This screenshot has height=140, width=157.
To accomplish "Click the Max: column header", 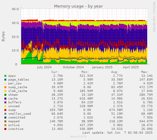I will (x=145, y=72).
